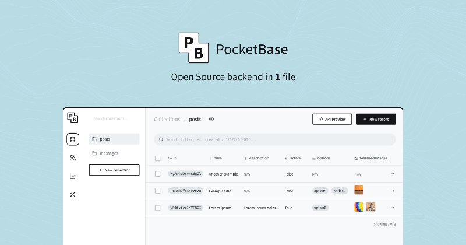Viewport: 466px width, 245px height.
Task: Select the posts collection in sidebar
Action: pyautogui.click(x=114, y=139)
